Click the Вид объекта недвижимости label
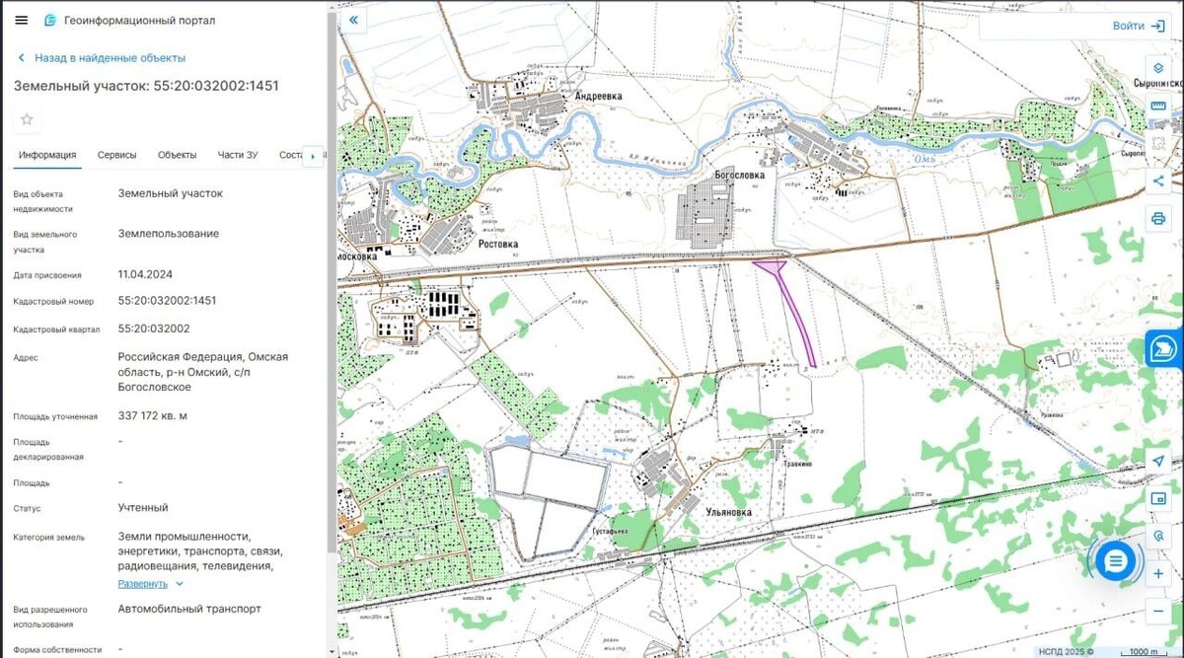The width and height of the screenshot is (1184, 658). [43, 201]
